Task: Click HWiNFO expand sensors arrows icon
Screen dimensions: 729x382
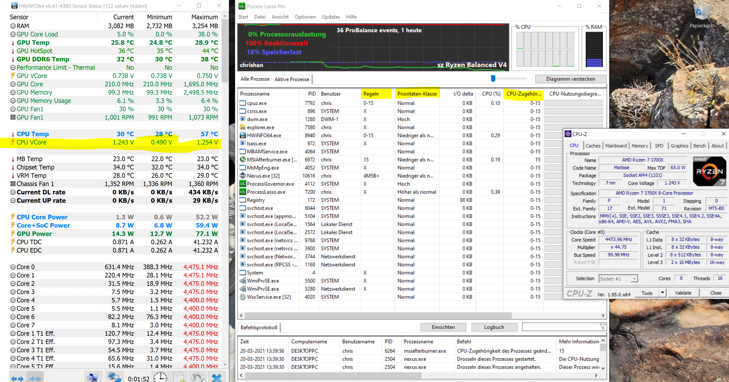Action: point(17,378)
